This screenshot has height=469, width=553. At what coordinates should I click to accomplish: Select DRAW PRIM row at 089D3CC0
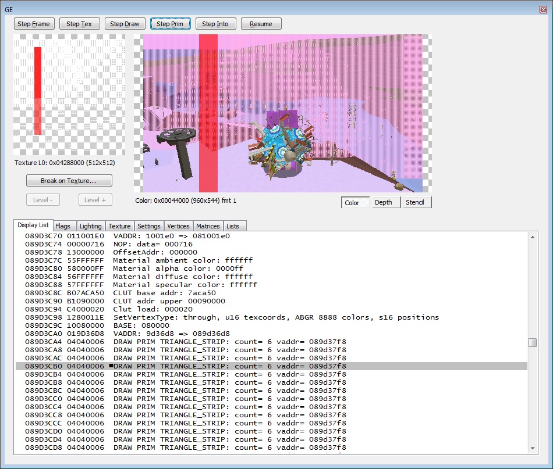coord(272,399)
